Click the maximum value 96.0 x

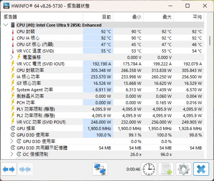[x=166, y=154]
